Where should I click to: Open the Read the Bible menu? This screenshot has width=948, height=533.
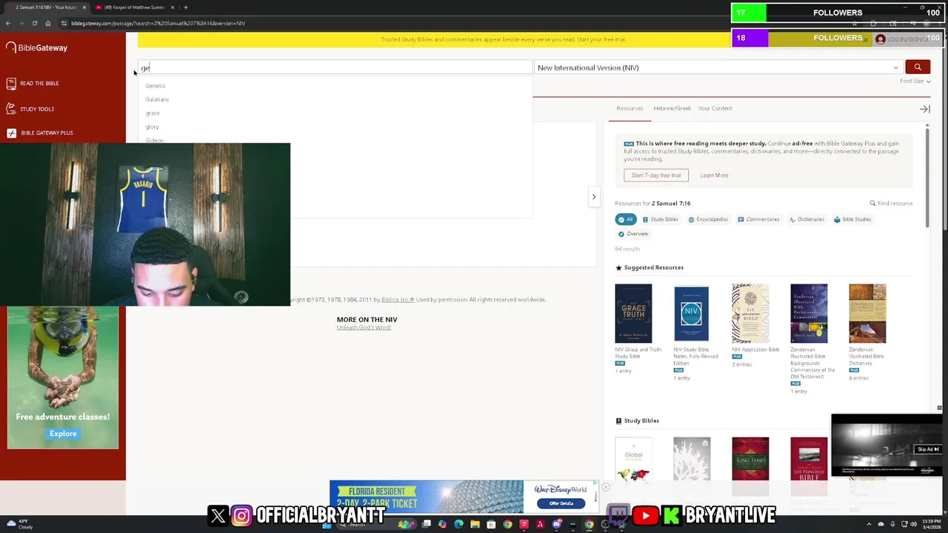click(x=33, y=84)
